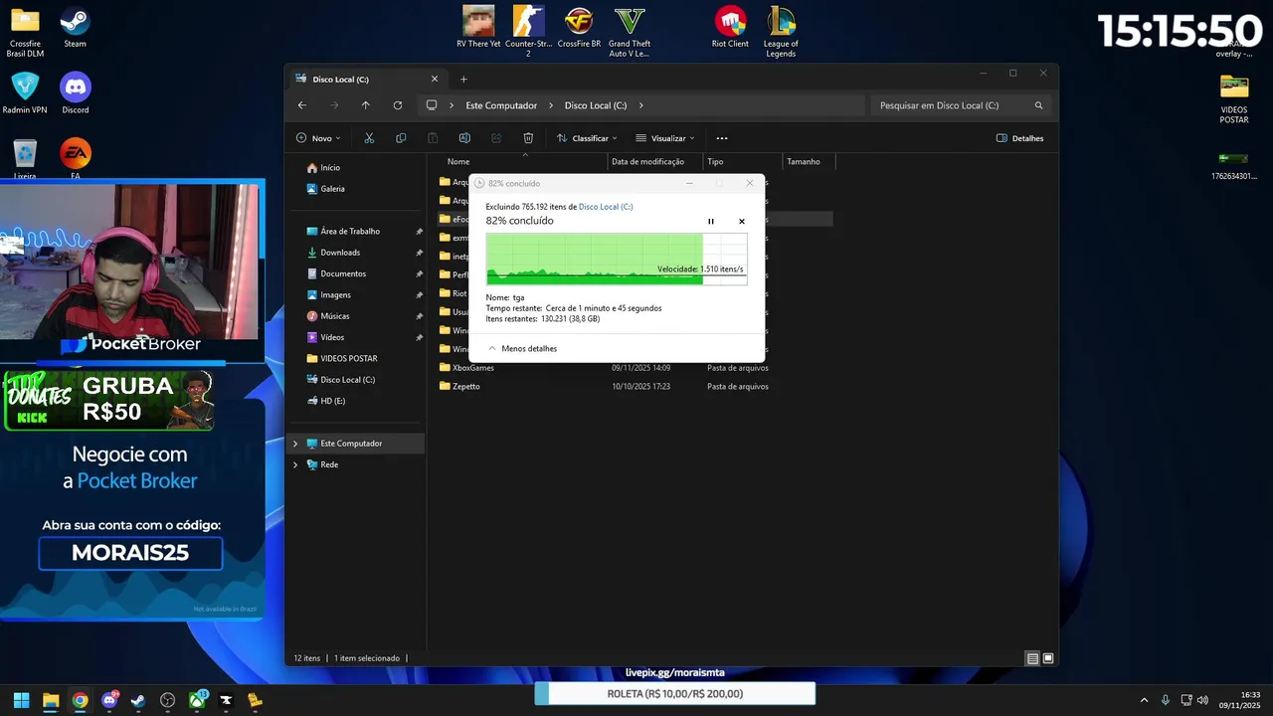This screenshot has width=1273, height=716.
Task: Open Grand Theft Auto V shortcut
Action: pos(630,32)
